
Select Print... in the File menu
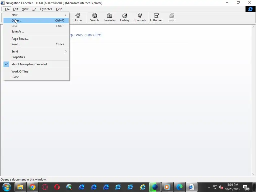tap(36, 44)
